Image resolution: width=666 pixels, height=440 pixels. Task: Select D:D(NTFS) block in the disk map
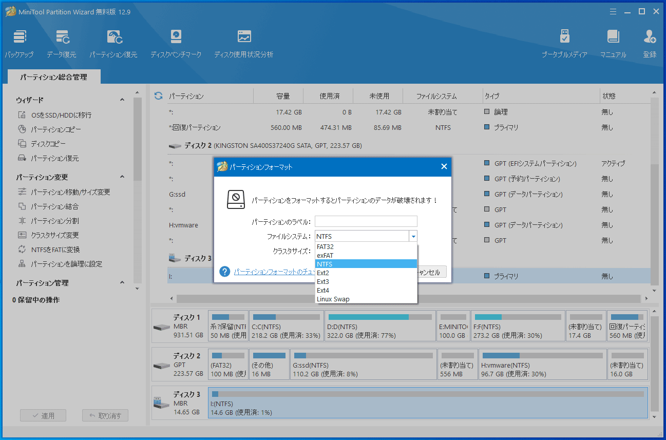coord(380,326)
